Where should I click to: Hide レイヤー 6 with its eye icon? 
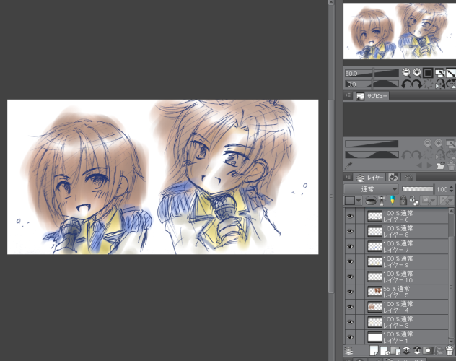click(350, 216)
